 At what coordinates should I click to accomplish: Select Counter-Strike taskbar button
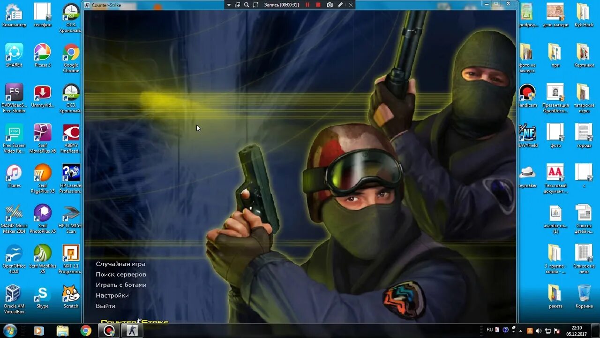tap(133, 331)
